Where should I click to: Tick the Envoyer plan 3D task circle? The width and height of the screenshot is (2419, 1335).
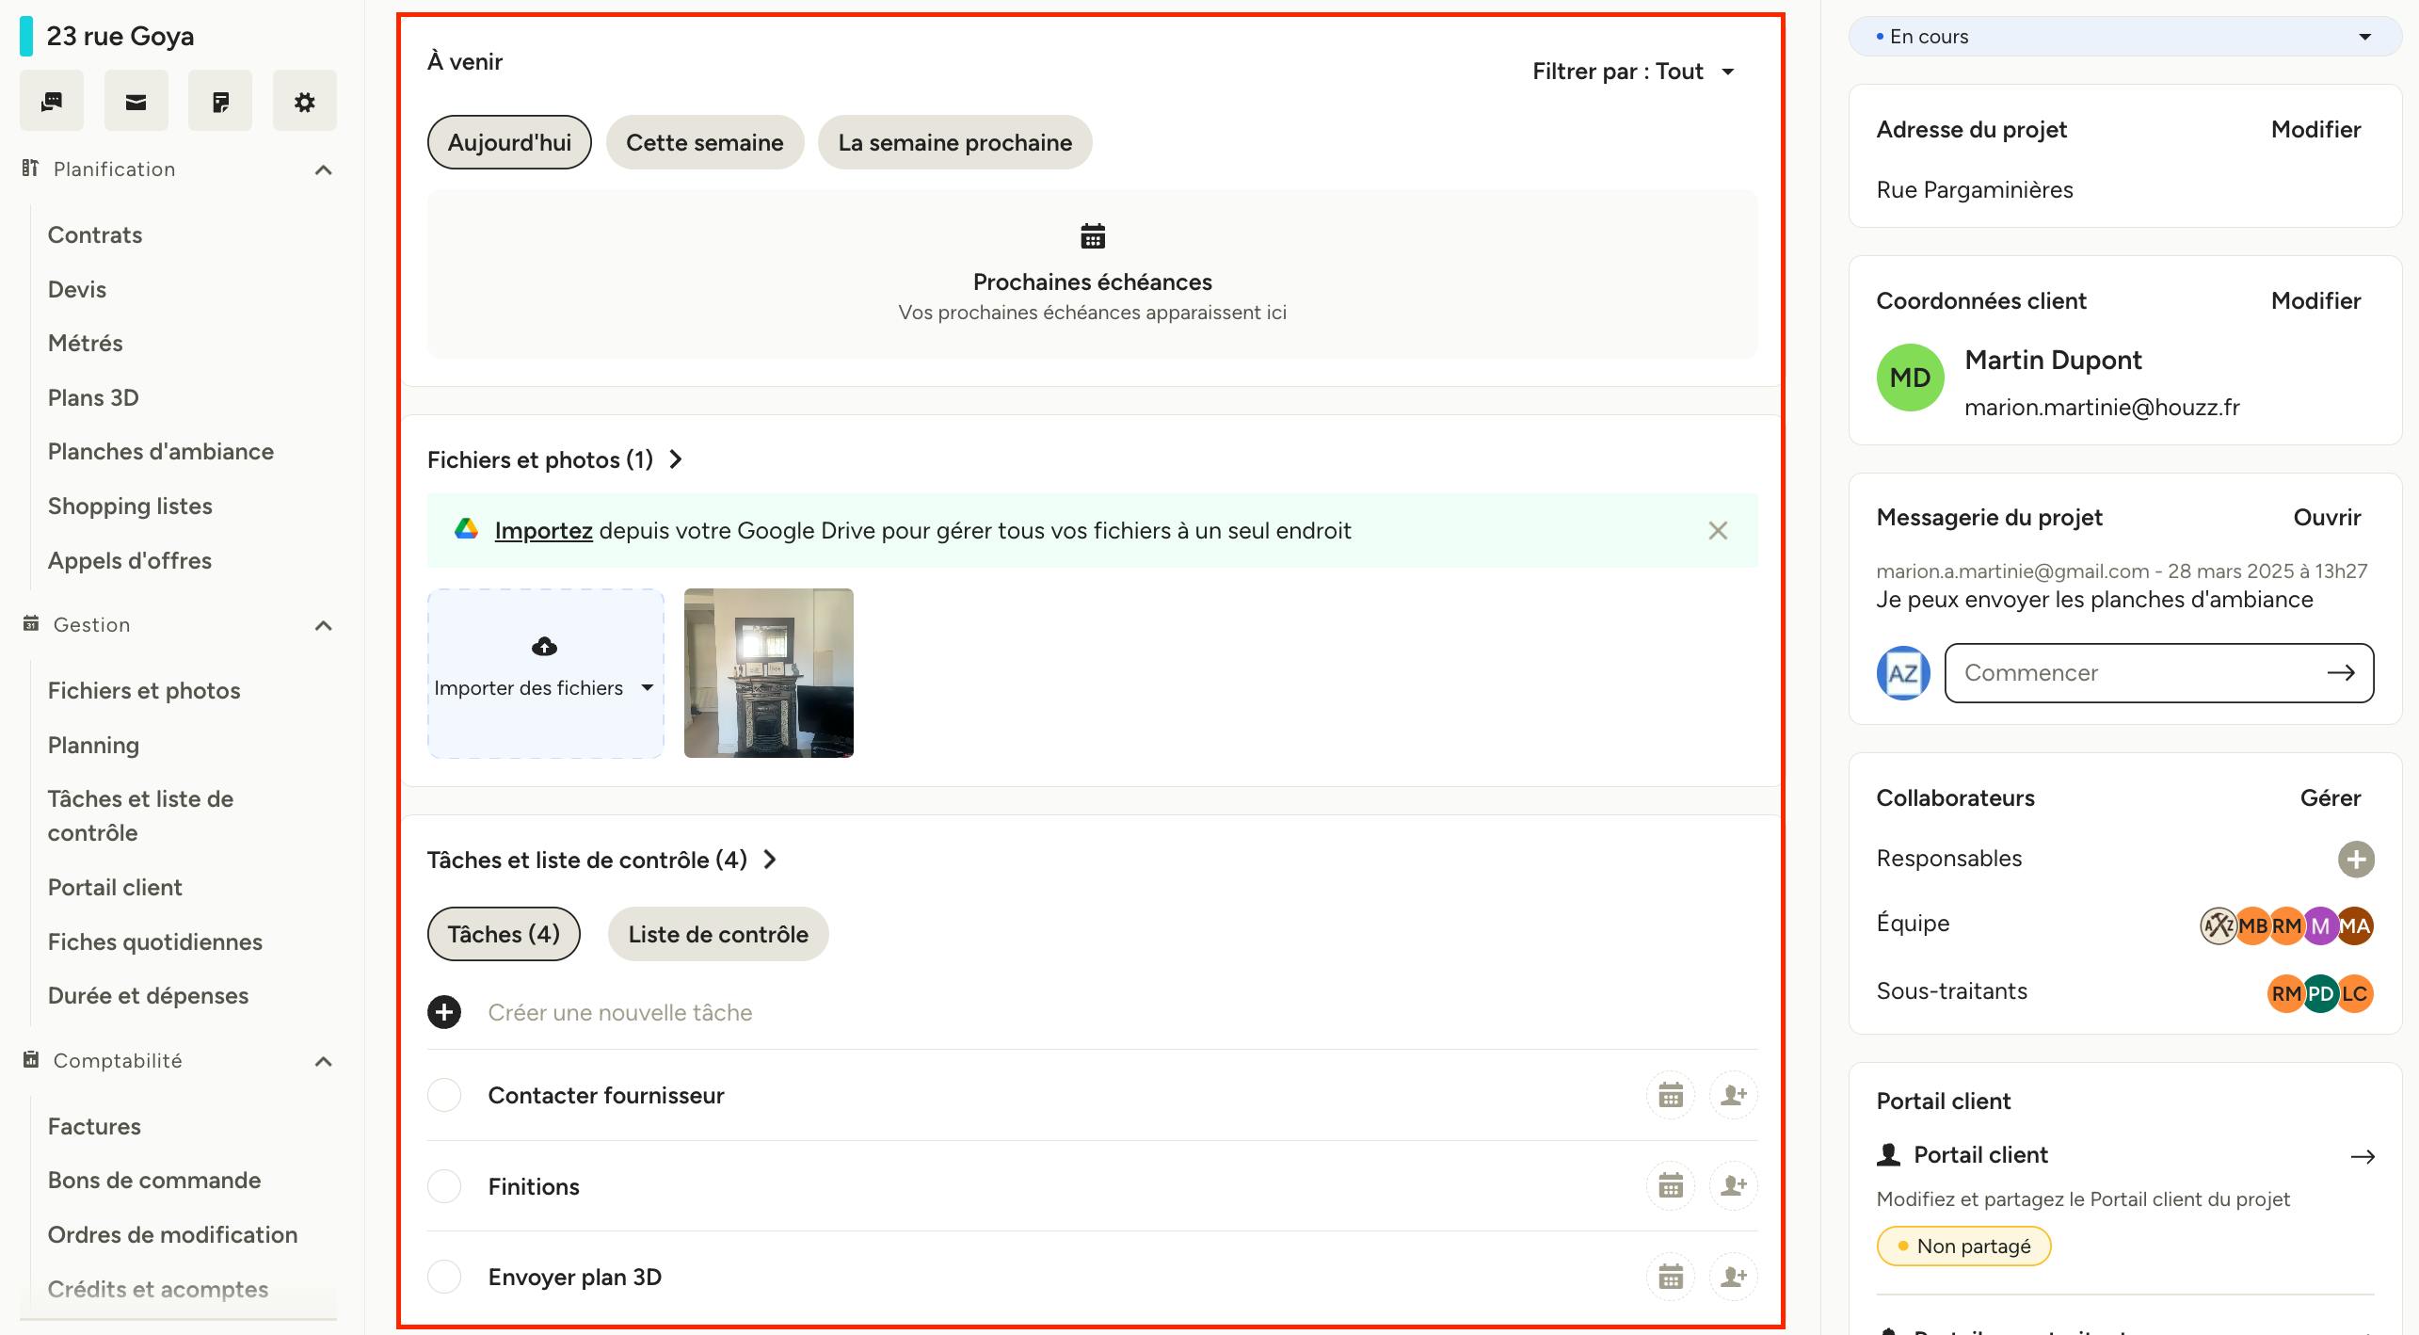click(444, 1277)
